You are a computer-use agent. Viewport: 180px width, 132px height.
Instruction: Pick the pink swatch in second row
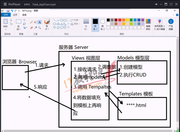(120, 24)
